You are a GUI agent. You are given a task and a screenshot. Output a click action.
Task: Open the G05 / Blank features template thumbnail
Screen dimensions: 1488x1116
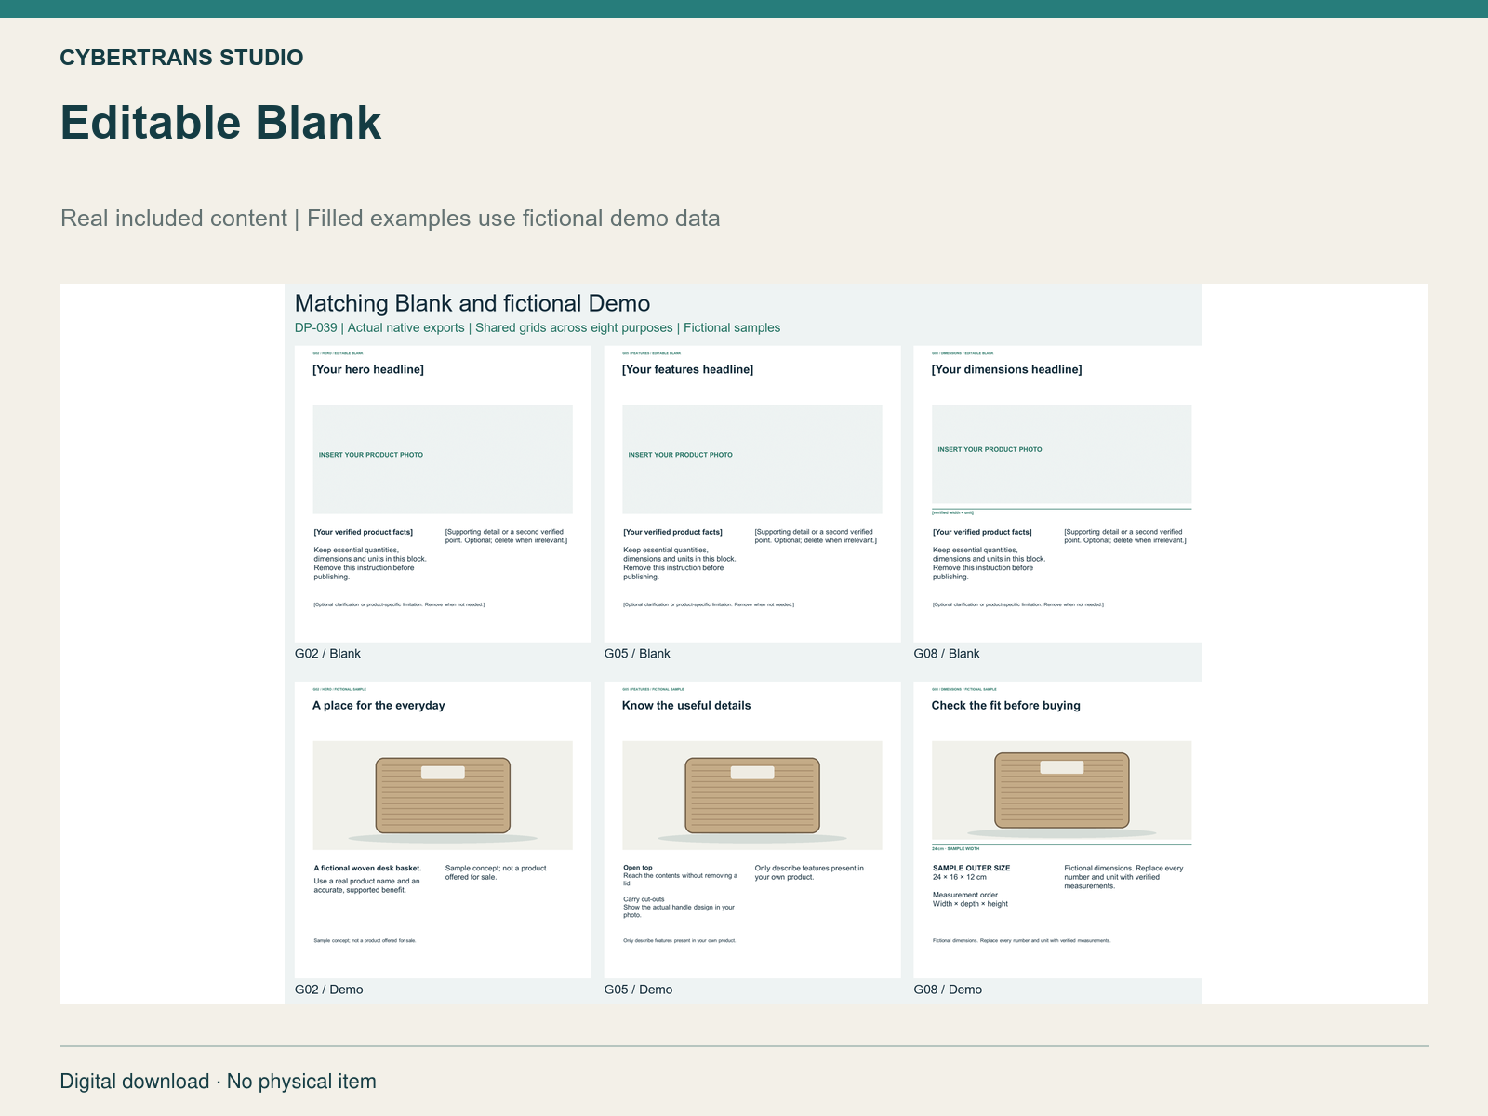click(x=752, y=494)
